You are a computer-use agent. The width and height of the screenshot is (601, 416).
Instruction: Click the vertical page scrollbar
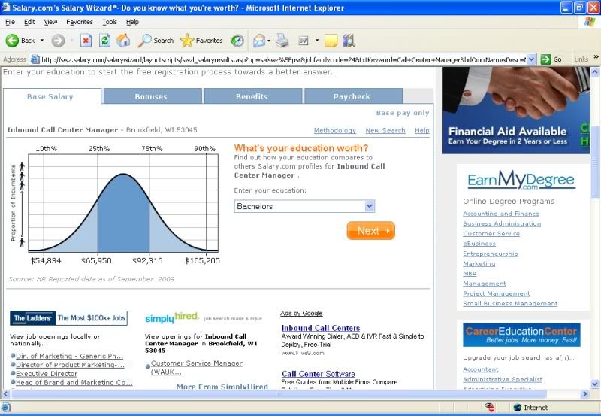[595, 226]
